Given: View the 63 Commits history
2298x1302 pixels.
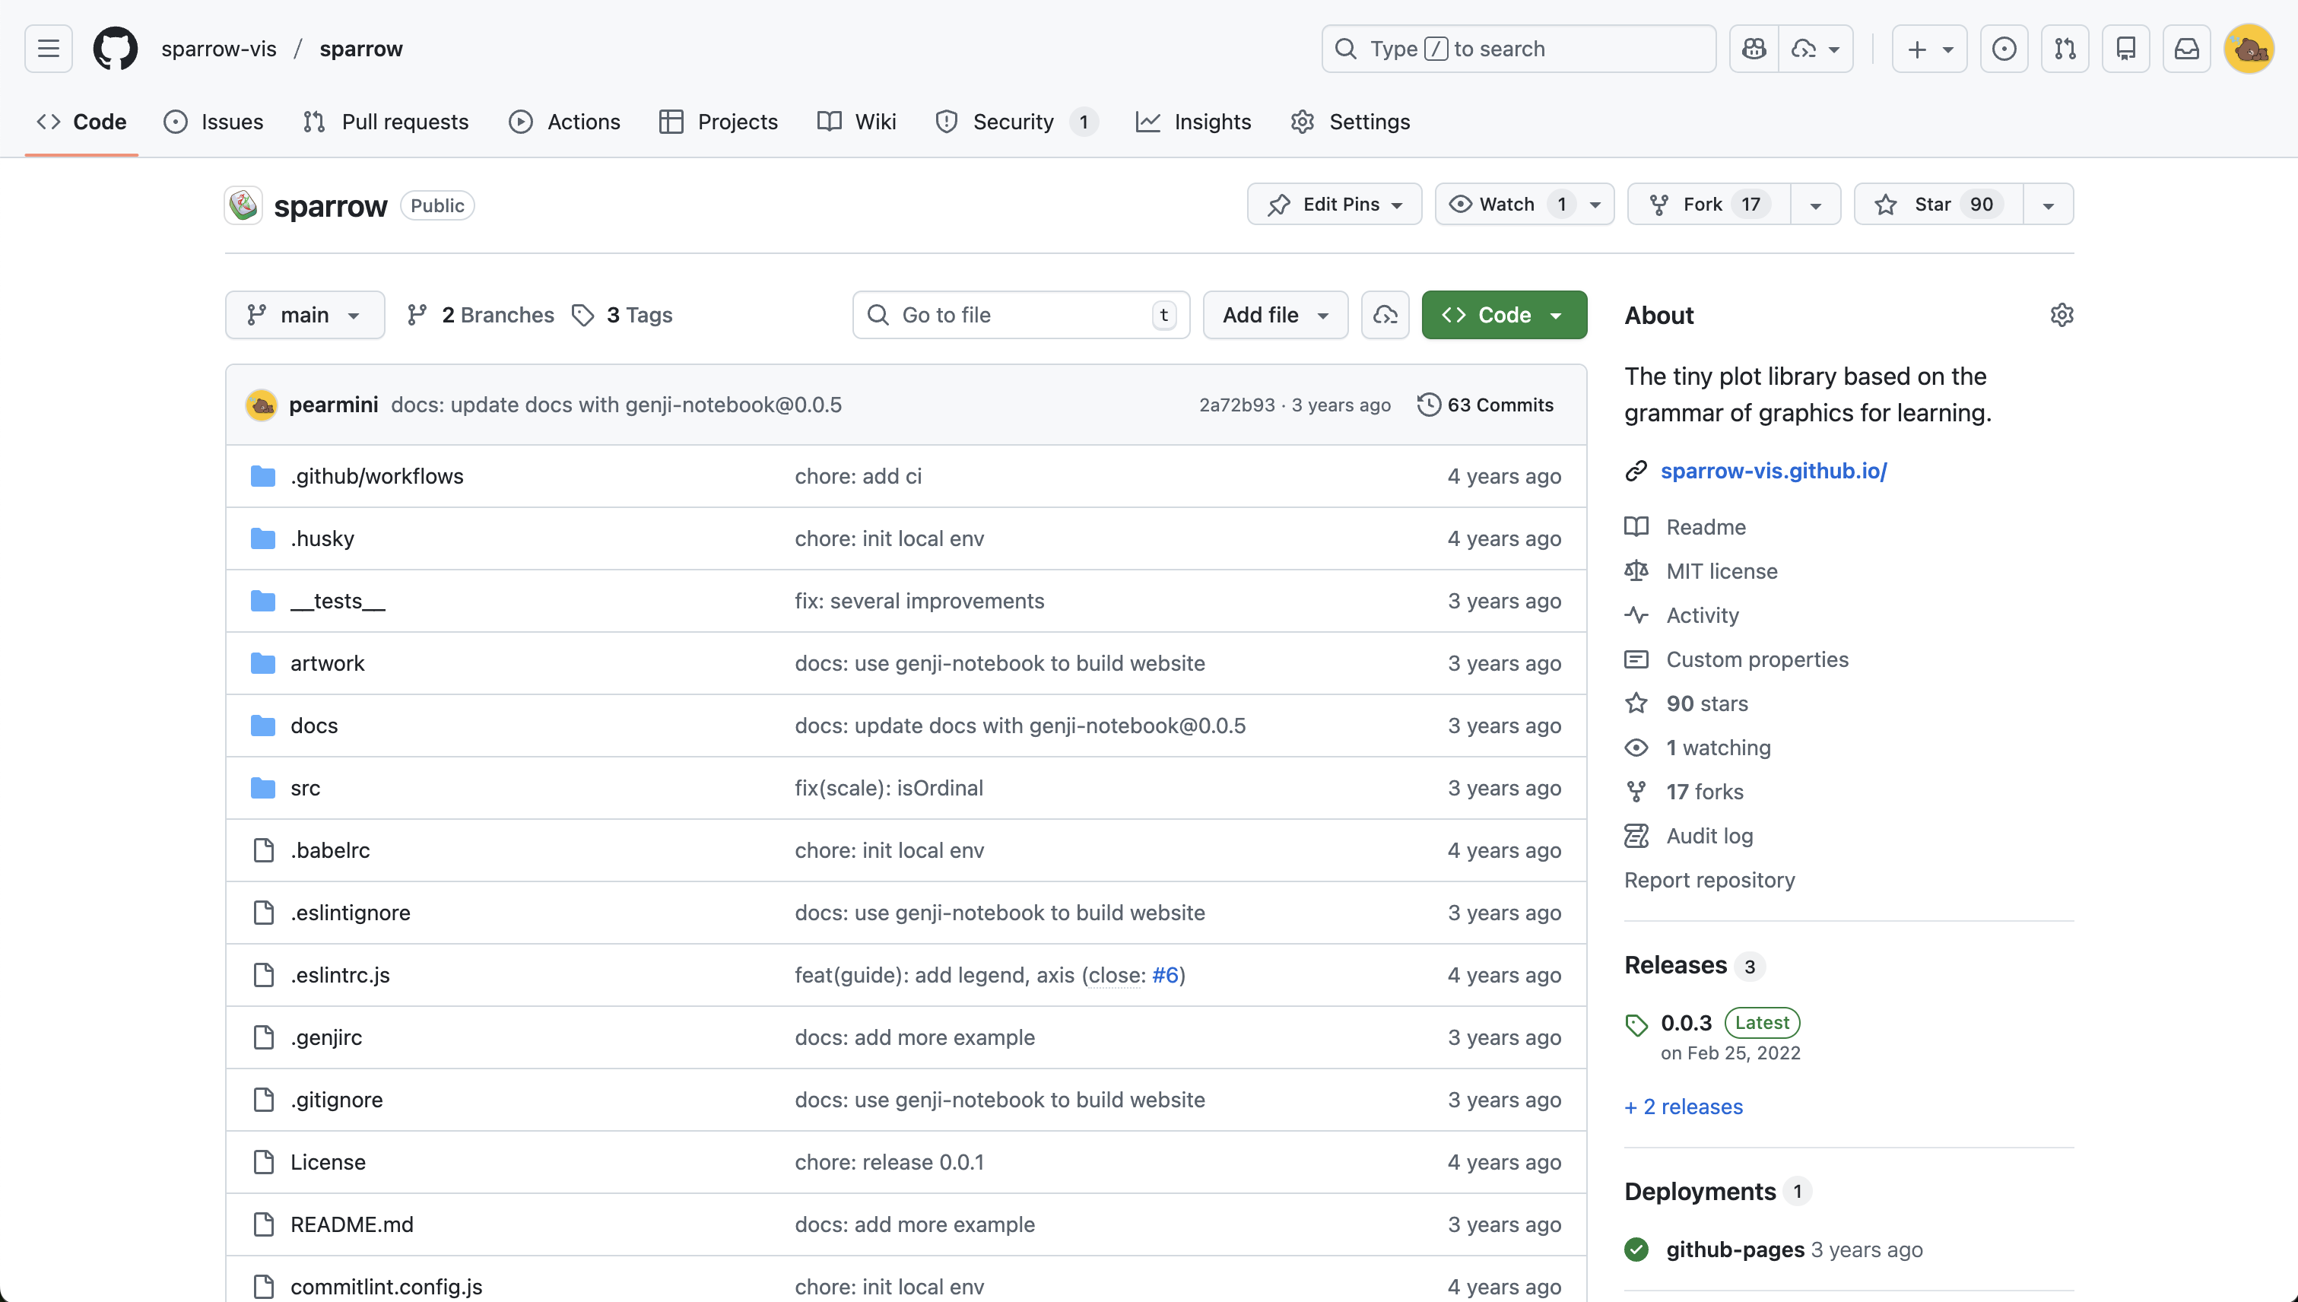Looking at the screenshot, I should [1486, 405].
